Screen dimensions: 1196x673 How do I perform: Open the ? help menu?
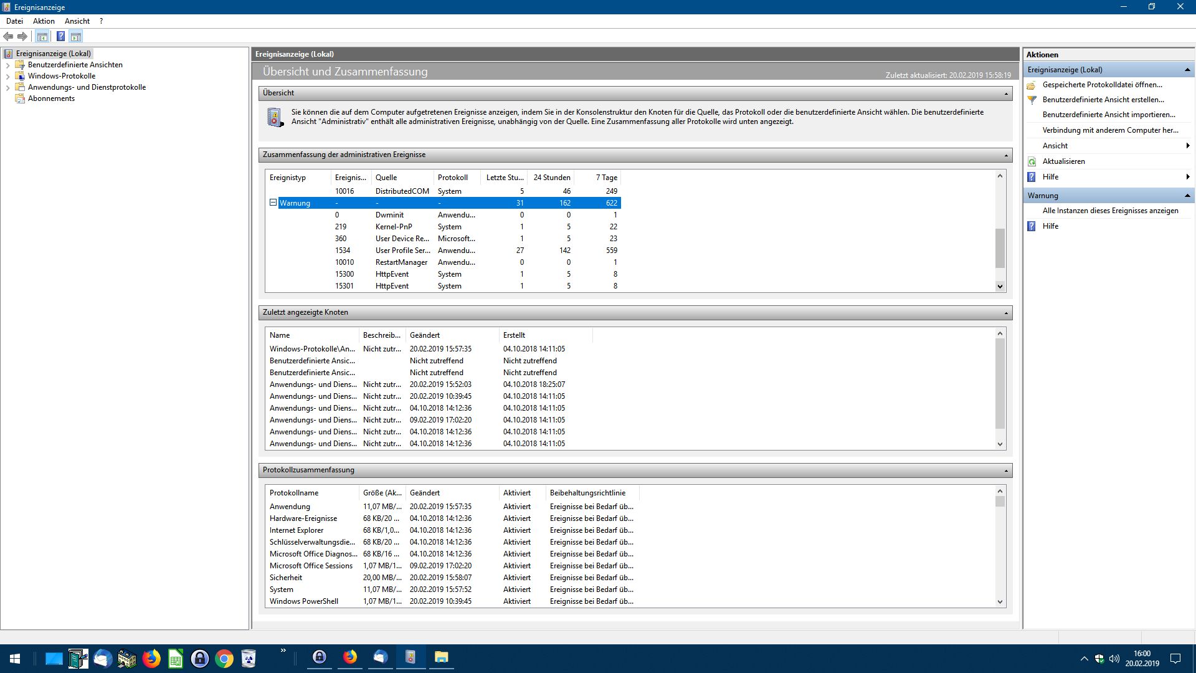click(101, 21)
